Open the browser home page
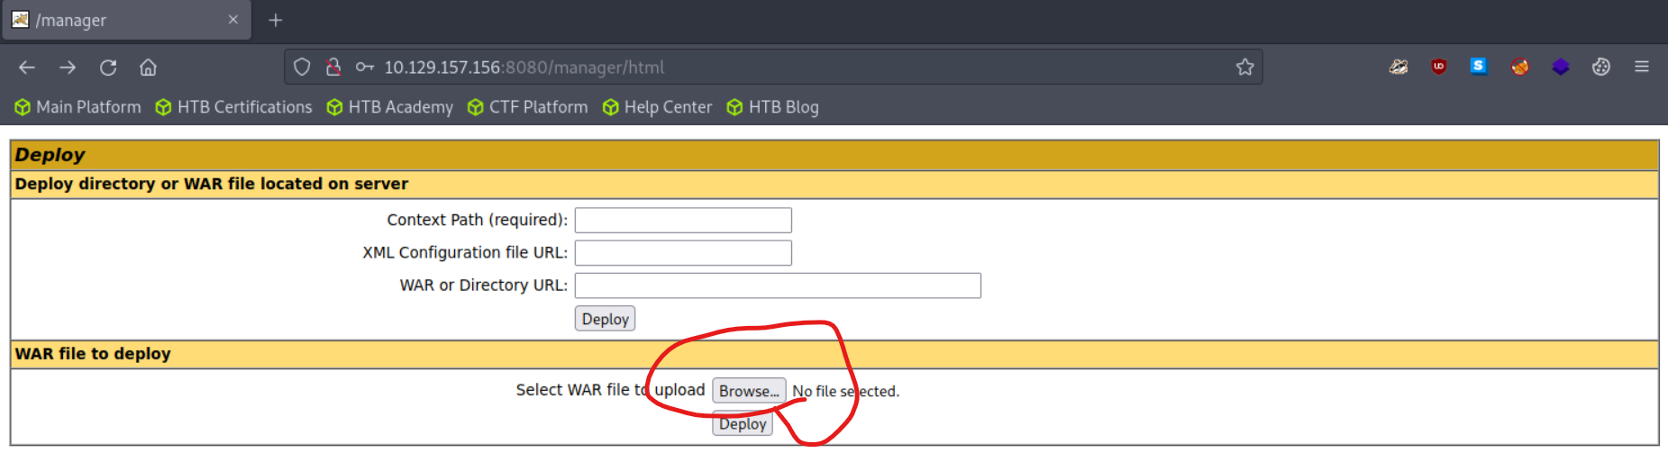The height and width of the screenshot is (453, 1668). 149,68
